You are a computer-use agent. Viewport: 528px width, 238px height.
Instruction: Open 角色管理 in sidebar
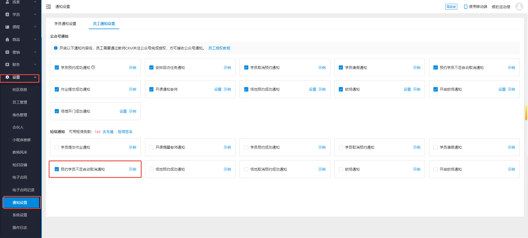click(20, 115)
